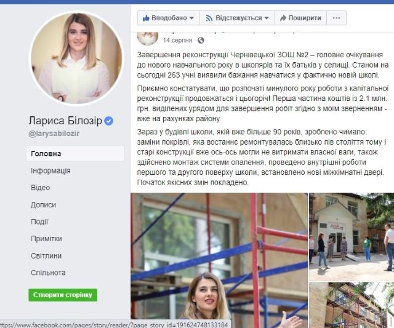Open the large round profile picture
This screenshot has height=328, width=394.
76,58
